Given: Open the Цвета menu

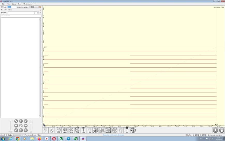Looking at the screenshot, I should pyautogui.click(x=14, y=4).
